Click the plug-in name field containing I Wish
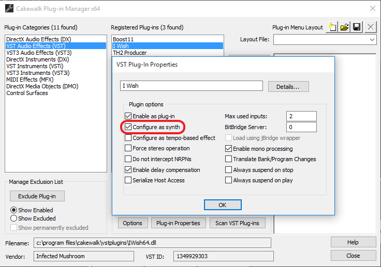The width and height of the screenshot is (381, 267). tap(190, 86)
